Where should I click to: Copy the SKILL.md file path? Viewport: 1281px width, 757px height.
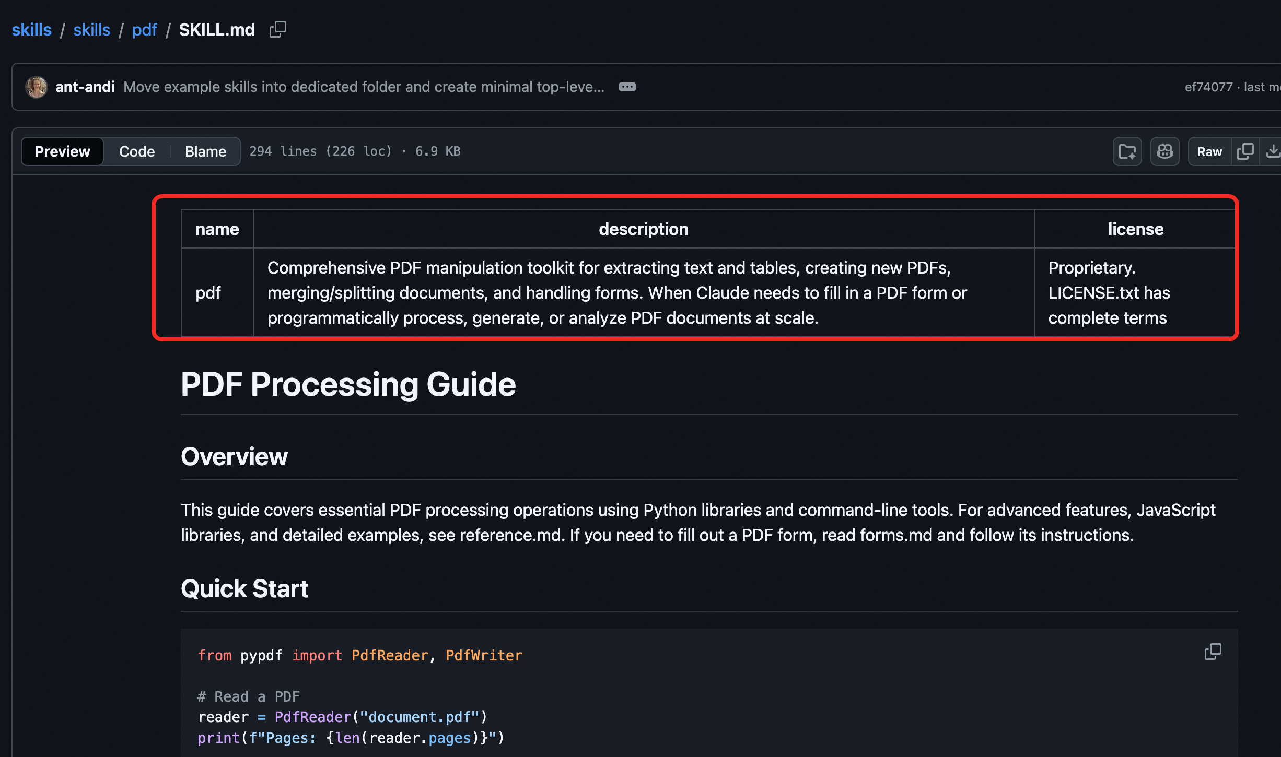click(x=277, y=29)
